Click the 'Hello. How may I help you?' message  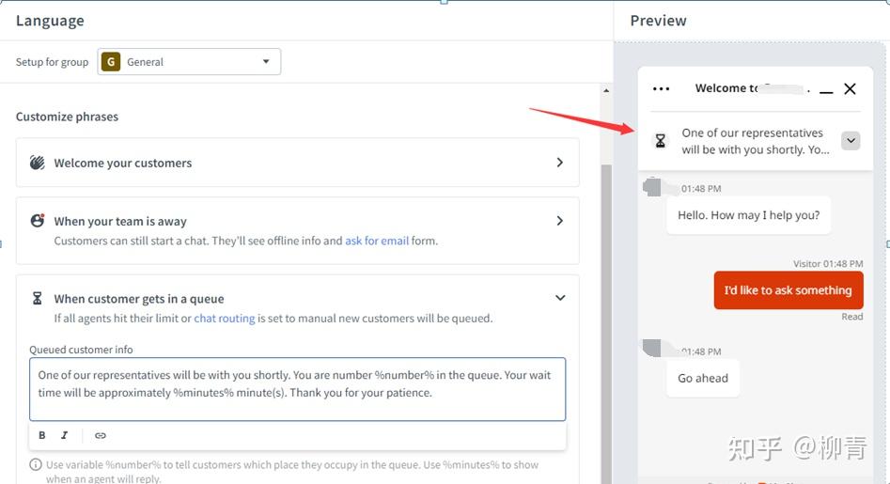(x=749, y=215)
